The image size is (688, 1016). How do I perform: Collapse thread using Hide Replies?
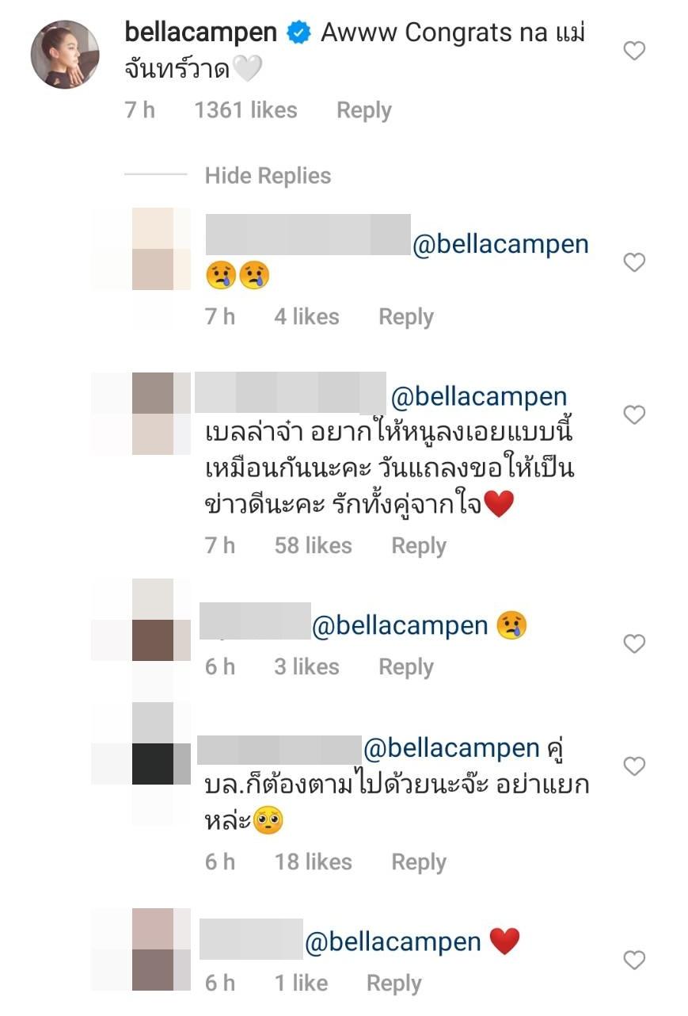268,175
